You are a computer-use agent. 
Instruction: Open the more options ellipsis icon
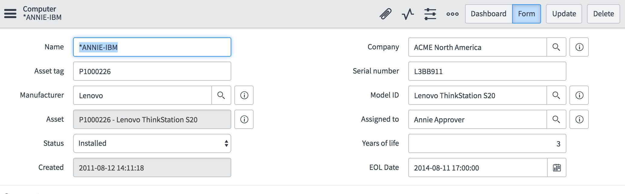[x=453, y=14]
